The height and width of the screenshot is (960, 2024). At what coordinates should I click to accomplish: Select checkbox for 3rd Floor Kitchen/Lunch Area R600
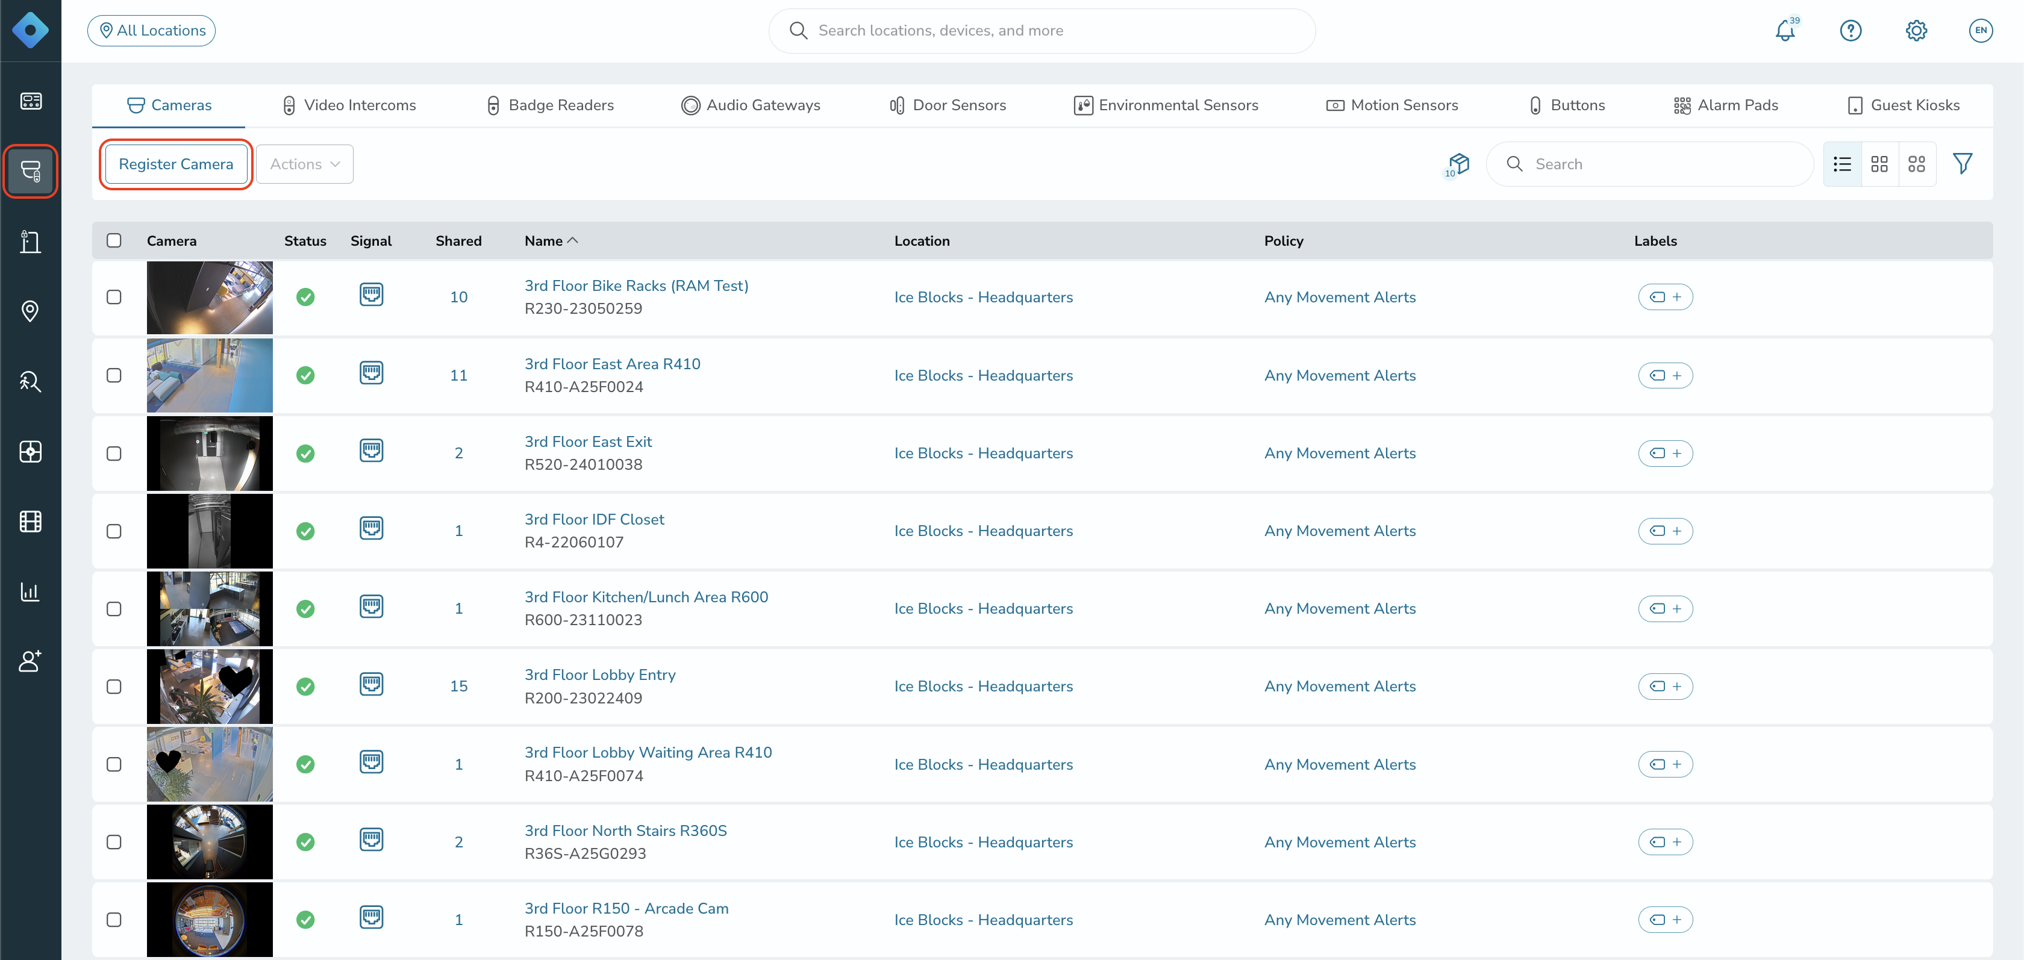[x=114, y=609]
